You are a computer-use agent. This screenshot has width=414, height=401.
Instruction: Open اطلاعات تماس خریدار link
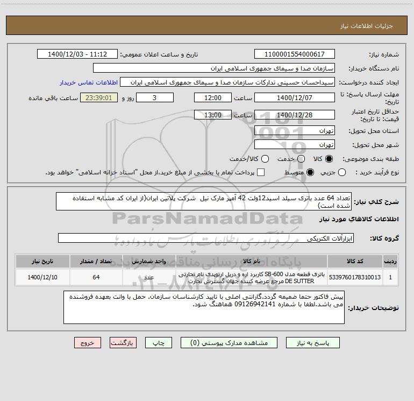[x=89, y=82]
